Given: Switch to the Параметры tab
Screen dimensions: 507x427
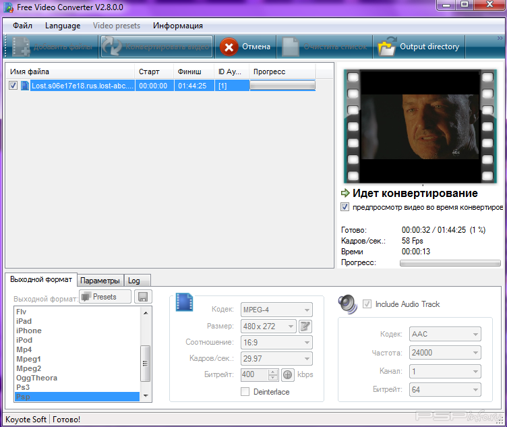Looking at the screenshot, I should [100, 281].
